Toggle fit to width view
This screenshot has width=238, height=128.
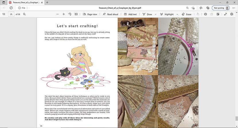pyautogui.click(x=76, y=14)
